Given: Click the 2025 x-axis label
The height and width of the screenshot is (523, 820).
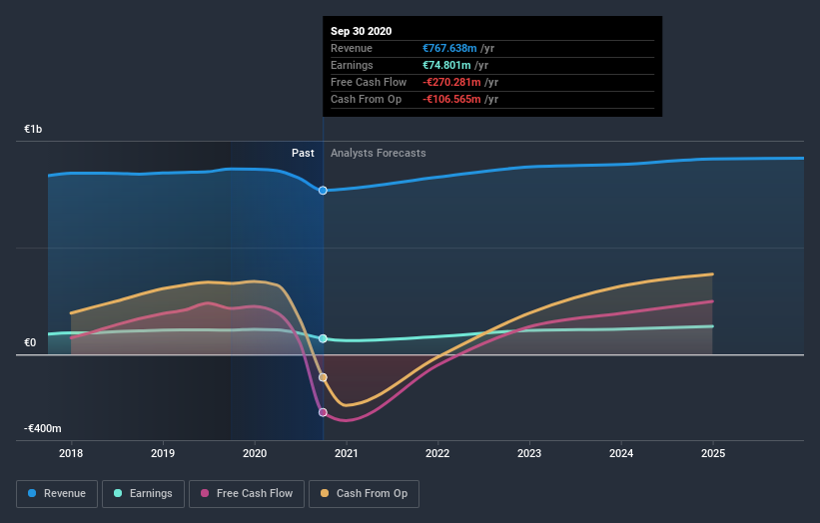Looking at the screenshot, I should click(x=713, y=453).
